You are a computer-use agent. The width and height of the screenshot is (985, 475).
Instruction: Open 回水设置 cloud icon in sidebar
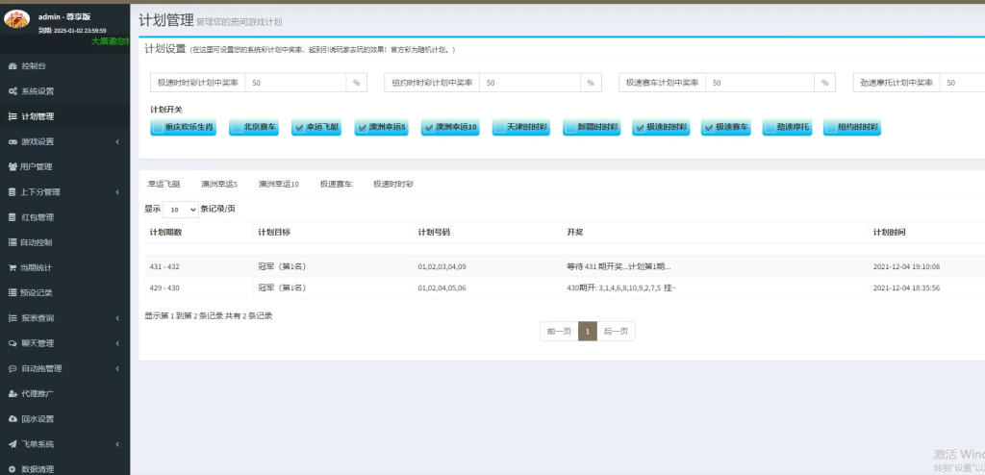[x=13, y=418]
